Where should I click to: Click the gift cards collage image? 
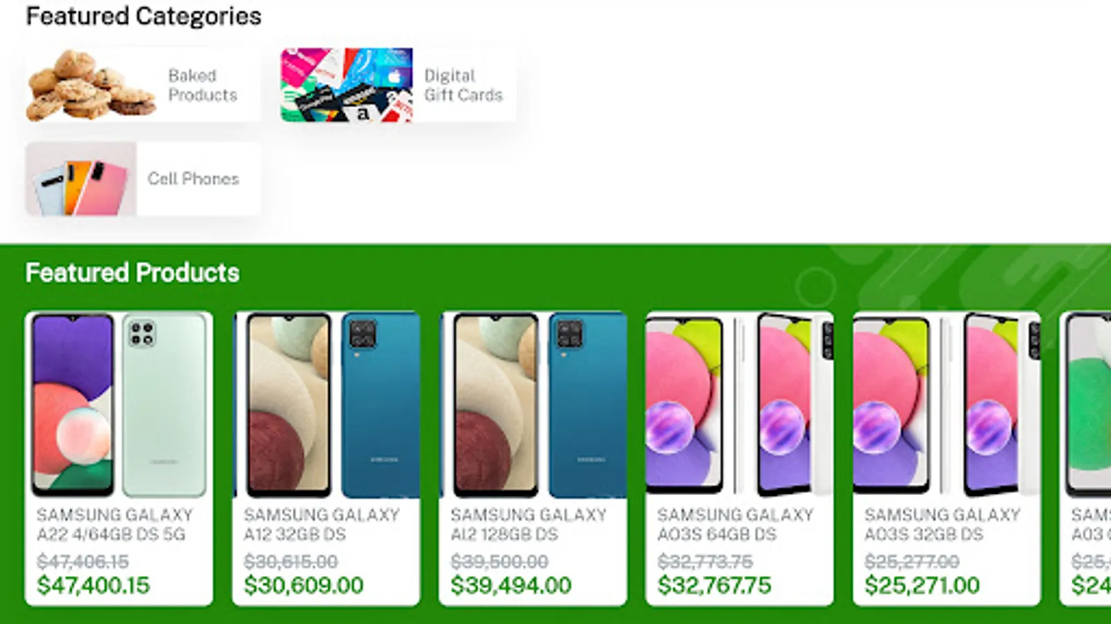(x=346, y=85)
